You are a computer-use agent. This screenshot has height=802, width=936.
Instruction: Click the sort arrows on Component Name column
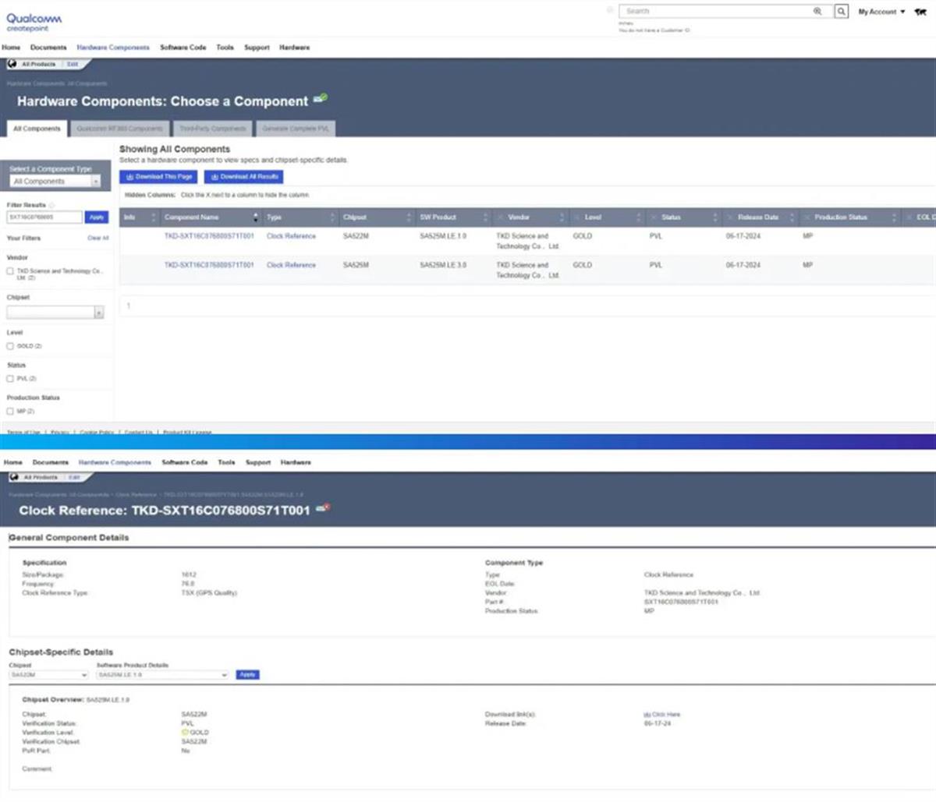coord(256,217)
